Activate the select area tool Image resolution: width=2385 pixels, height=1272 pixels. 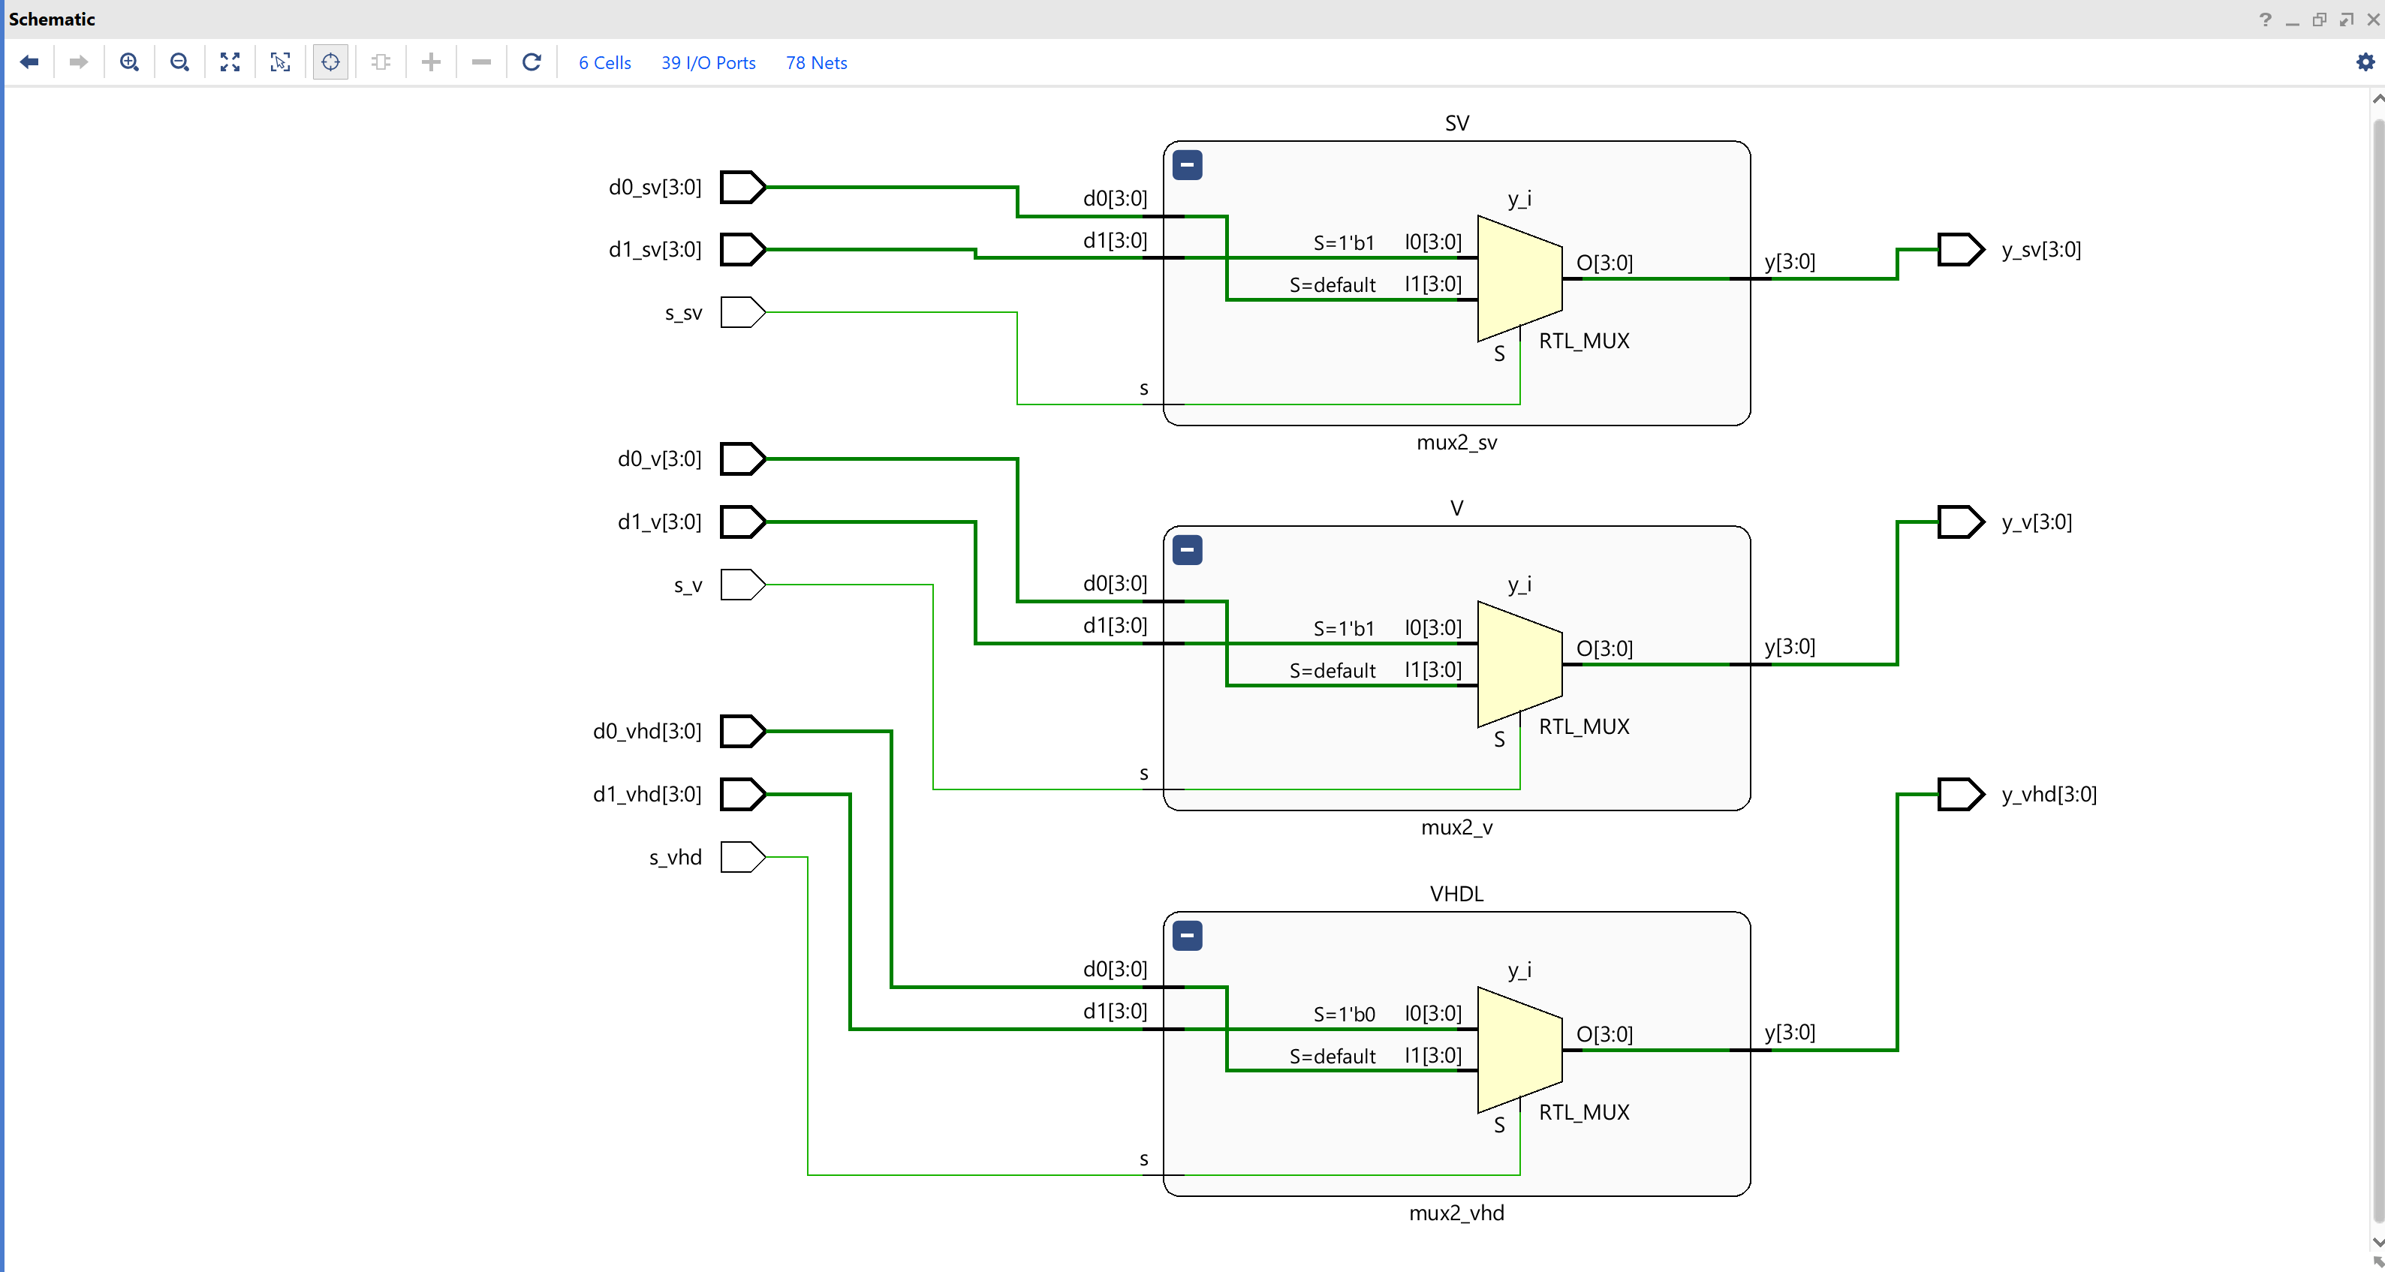[279, 62]
